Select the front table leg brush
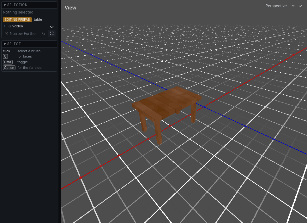Screen dimensions: 307x223 158,132
